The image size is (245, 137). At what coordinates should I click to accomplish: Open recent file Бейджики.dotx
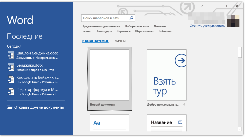point(36,67)
